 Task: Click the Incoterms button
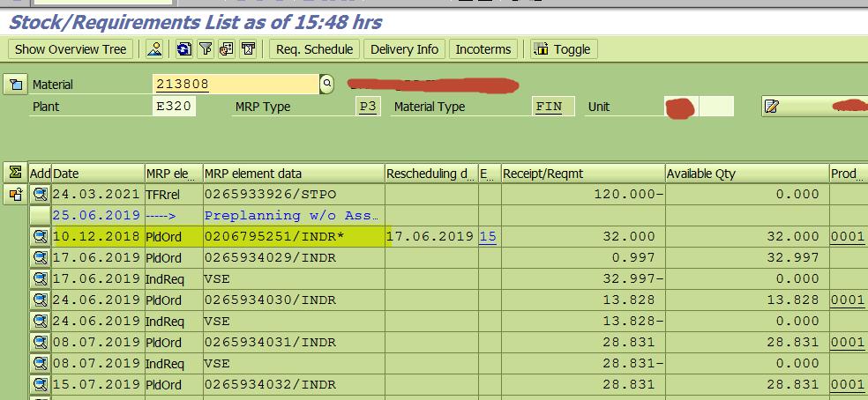pos(483,49)
